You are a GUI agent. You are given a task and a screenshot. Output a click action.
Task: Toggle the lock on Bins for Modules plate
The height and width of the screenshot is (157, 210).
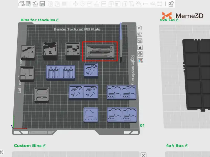[x=140, y=47]
